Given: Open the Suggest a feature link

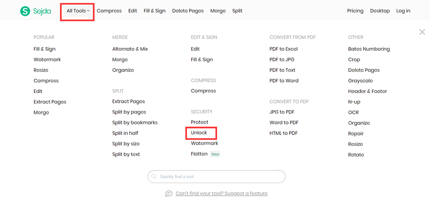Looking at the screenshot, I should (x=221, y=194).
